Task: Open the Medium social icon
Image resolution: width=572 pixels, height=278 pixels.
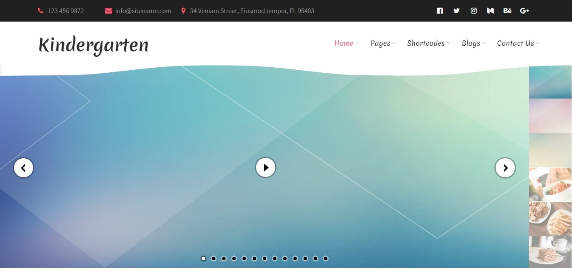Action: click(491, 11)
